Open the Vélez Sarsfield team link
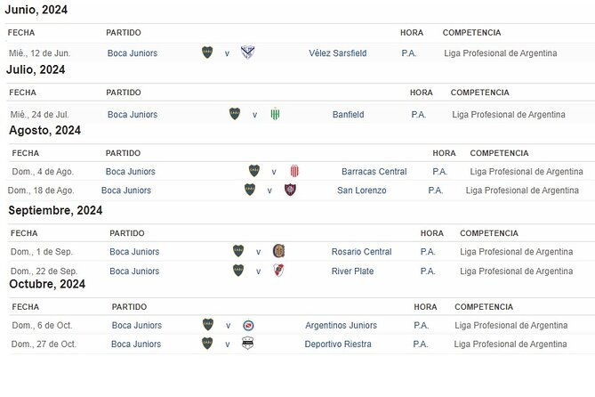Screen dimensions: 595x397 (337, 53)
